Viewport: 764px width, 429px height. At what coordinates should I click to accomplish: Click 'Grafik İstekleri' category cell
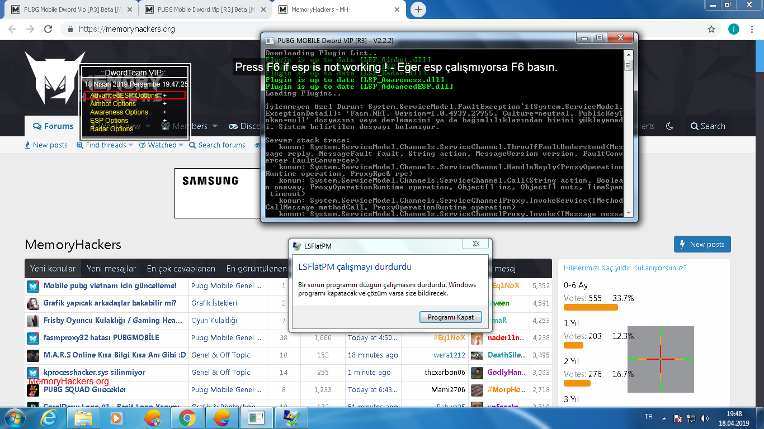coord(214,303)
